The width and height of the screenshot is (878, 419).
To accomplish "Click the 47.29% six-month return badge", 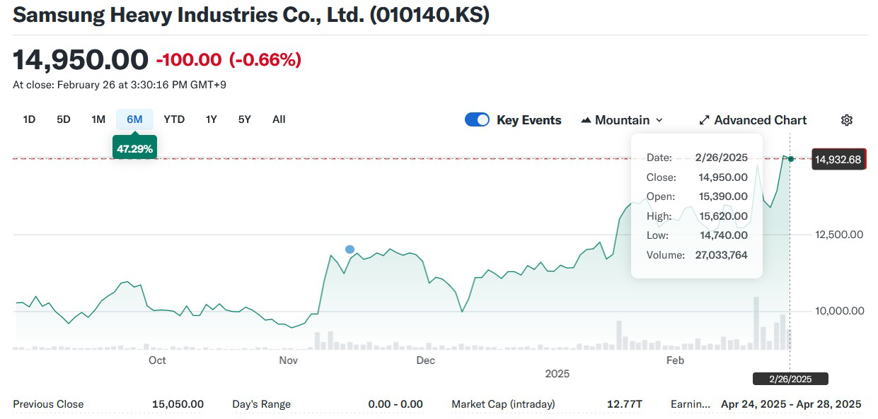I will point(134,149).
